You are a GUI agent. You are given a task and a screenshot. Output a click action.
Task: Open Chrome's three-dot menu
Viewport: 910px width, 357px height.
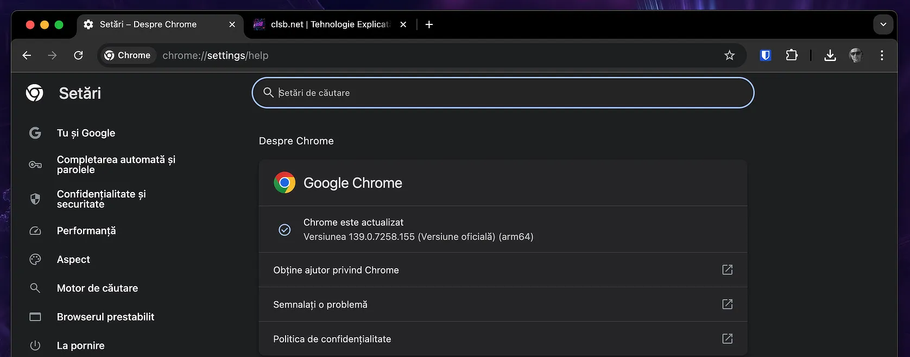(x=882, y=55)
